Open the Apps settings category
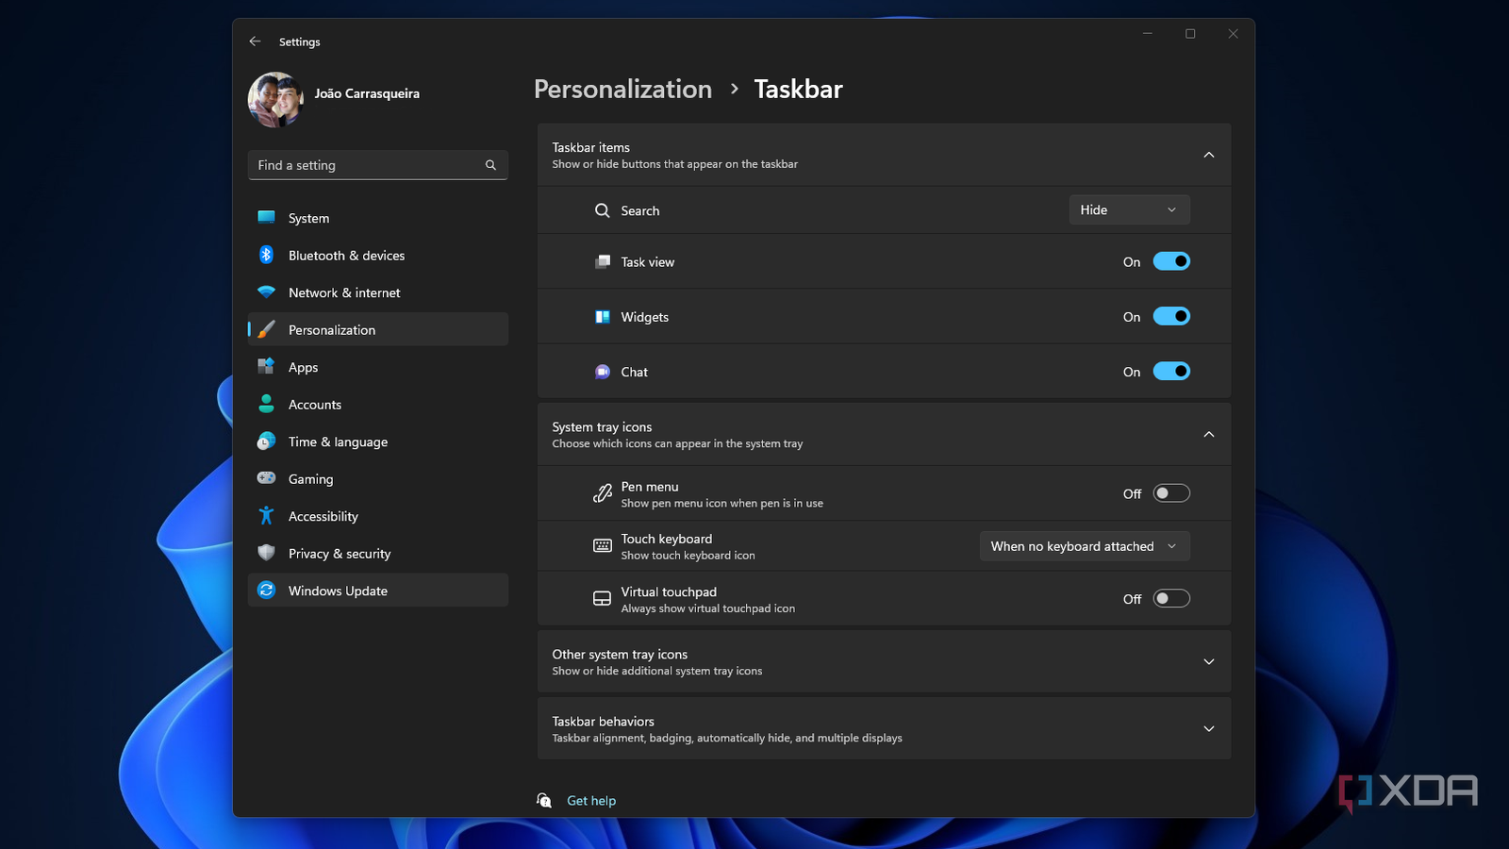The height and width of the screenshot is (849, 1509). coord(303,367)
